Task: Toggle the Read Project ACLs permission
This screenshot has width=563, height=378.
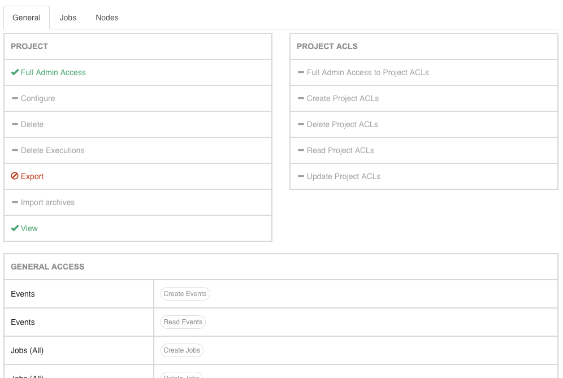Action: tap(424, 150)
